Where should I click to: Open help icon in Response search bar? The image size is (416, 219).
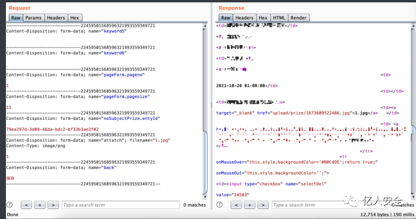[220, 205]
